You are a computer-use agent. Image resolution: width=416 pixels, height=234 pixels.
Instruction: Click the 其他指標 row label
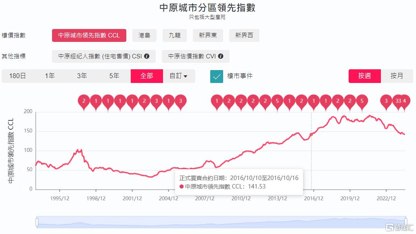(14, 56)
